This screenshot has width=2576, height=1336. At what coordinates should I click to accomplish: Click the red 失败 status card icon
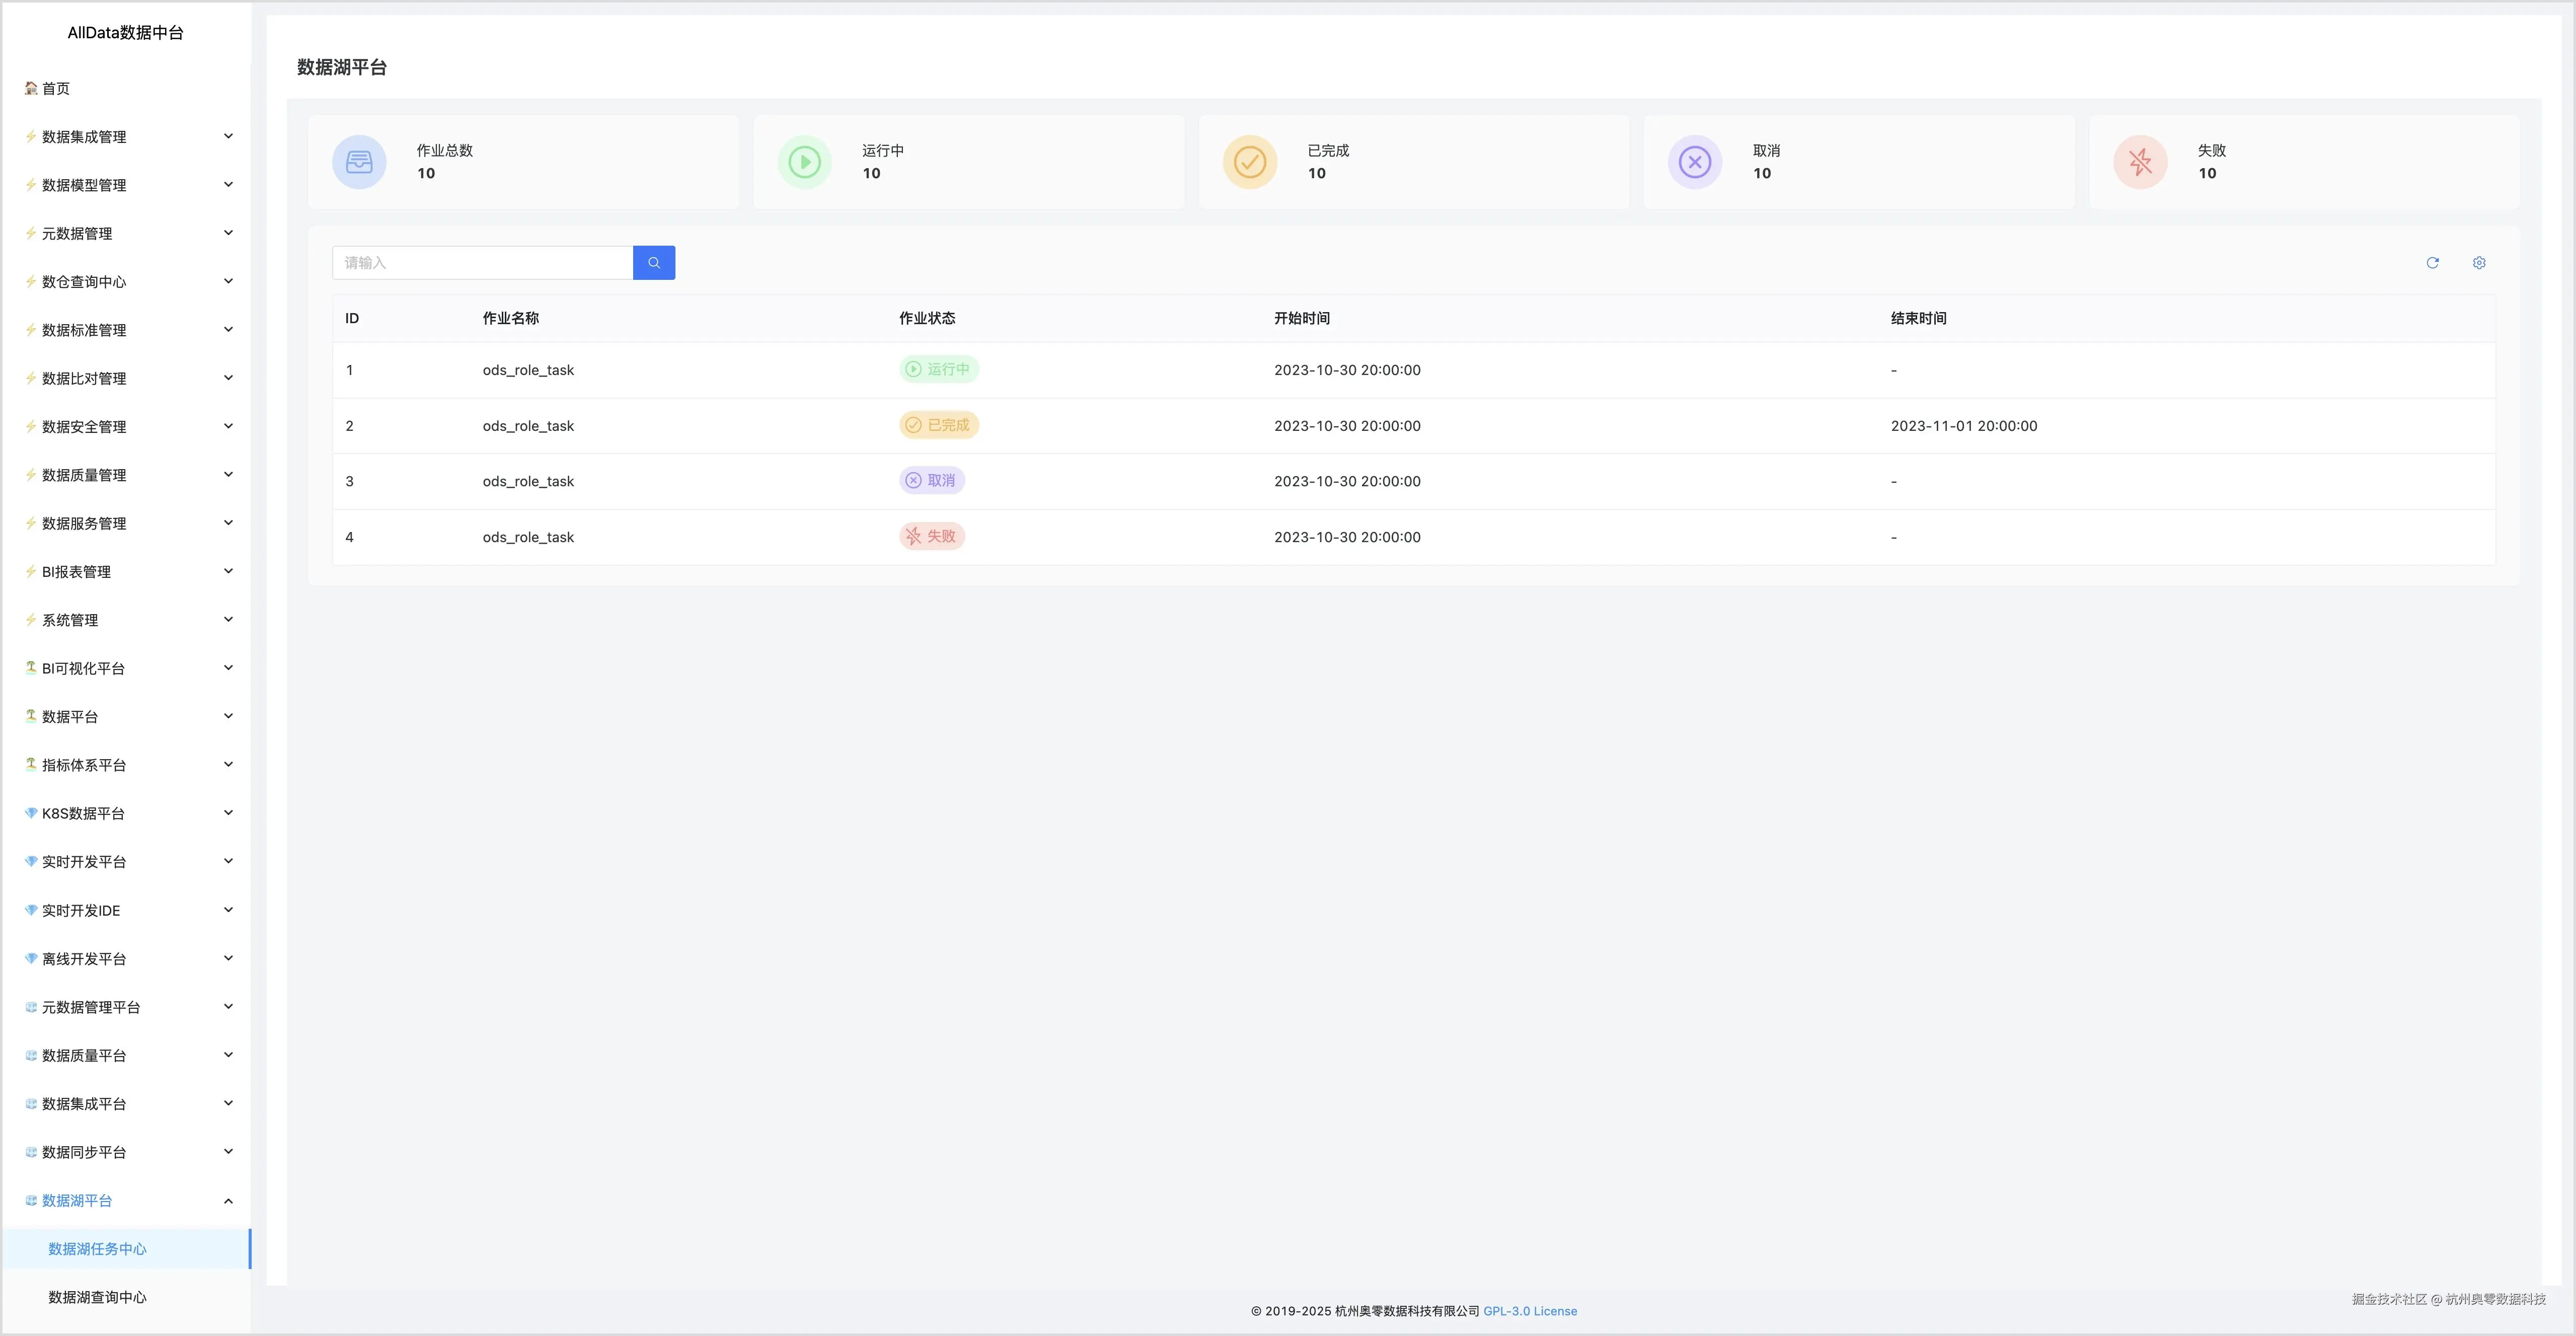[2140, 162]
